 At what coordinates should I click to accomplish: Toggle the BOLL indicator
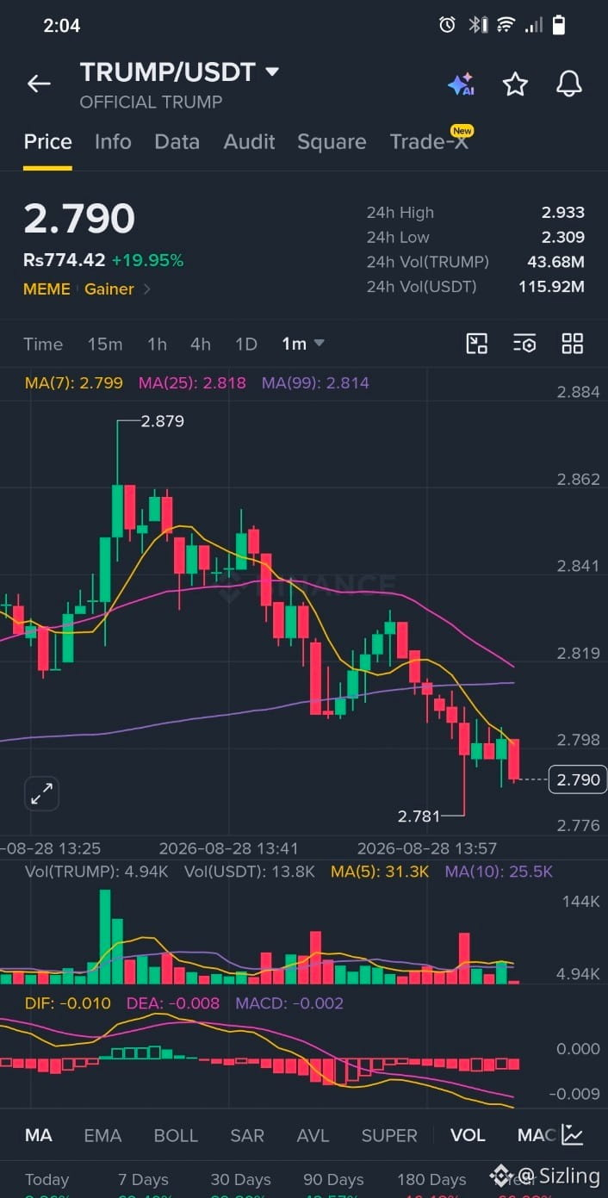click(x=176, y=1135)
